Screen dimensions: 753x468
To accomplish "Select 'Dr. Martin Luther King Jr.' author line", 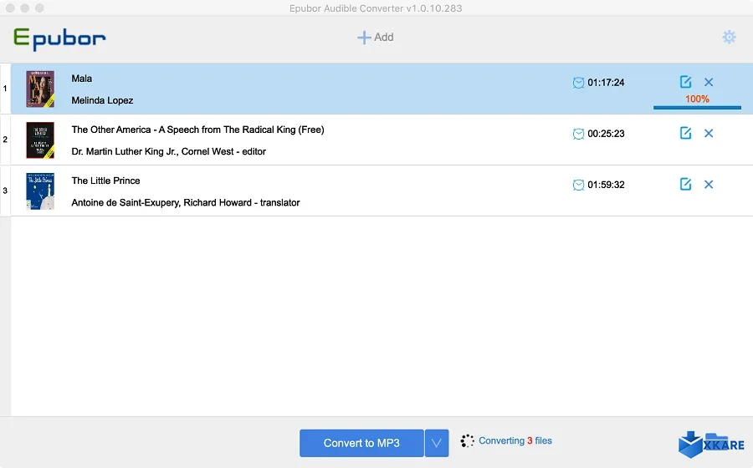I will 168,151.
